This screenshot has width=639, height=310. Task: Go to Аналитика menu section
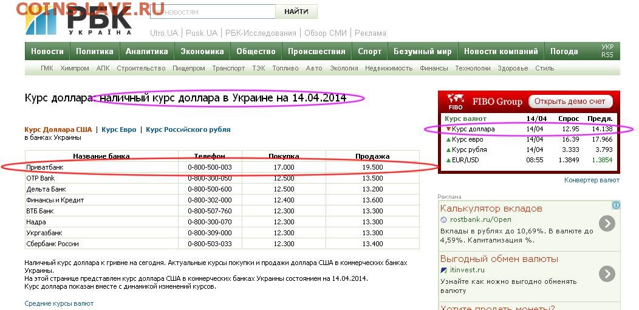pyautogui.click(x=147, y=52)
